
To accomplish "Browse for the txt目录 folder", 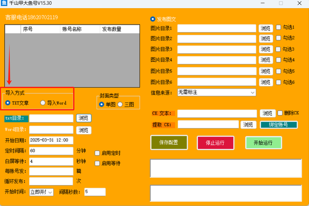I will point(84,118).
